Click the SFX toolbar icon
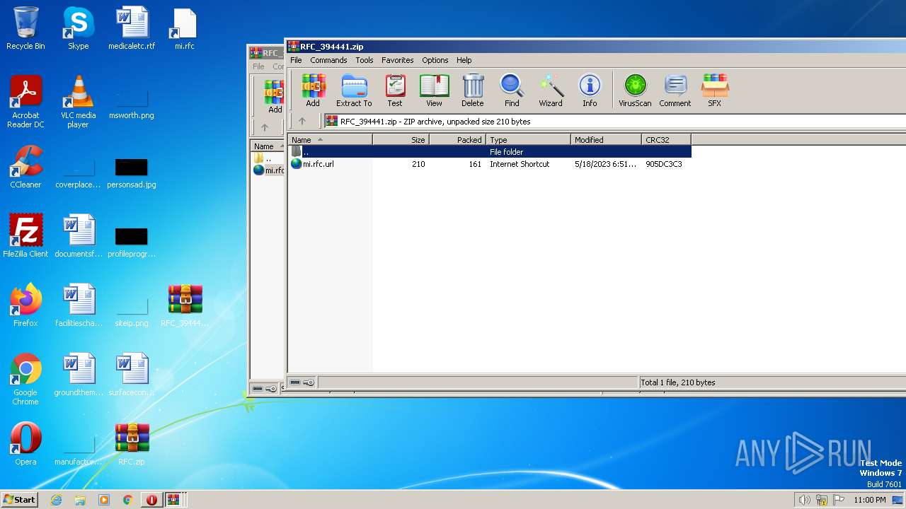 tap(715, 90)
